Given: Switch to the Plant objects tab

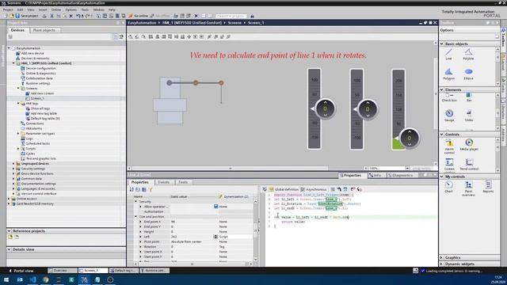Looking at the screenshot, I should pos(44,30).
